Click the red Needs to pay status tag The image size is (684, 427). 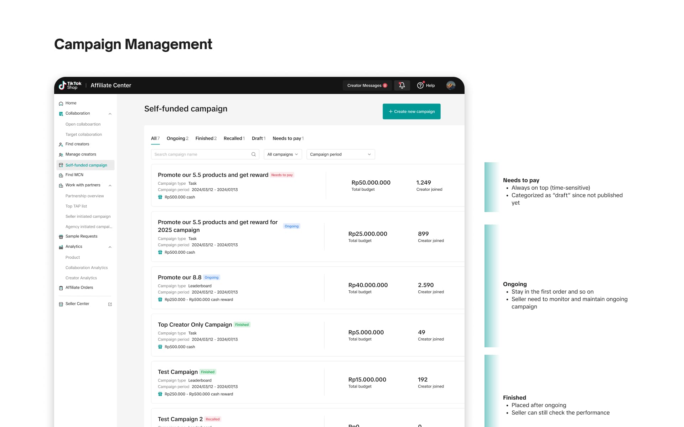coord(282,175)
